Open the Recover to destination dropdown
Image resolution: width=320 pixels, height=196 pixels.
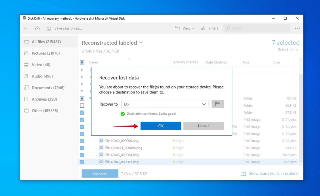[x=205, y=104]
